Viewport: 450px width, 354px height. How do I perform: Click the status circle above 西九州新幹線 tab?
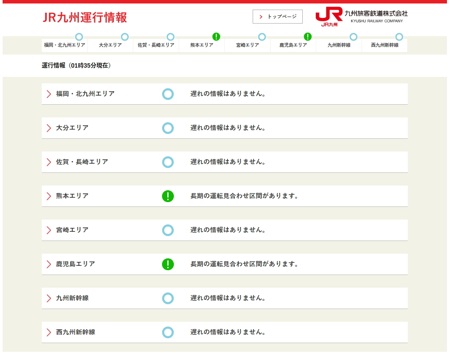399,37
